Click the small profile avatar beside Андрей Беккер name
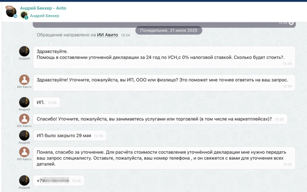Image resolution: width=307 pixels, height=192 pixels. 24,15
